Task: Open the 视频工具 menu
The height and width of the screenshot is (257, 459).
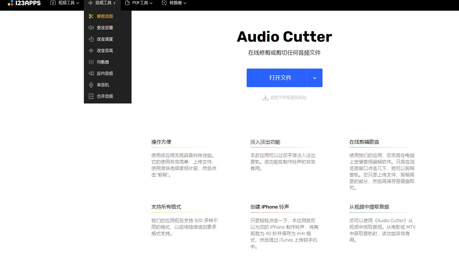Action: coord(65,3)
